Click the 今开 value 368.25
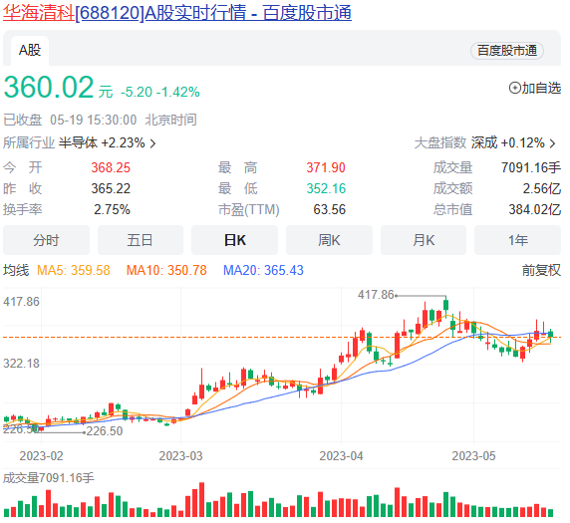Viewport: 570px width, 523px height. coord(111,168)
